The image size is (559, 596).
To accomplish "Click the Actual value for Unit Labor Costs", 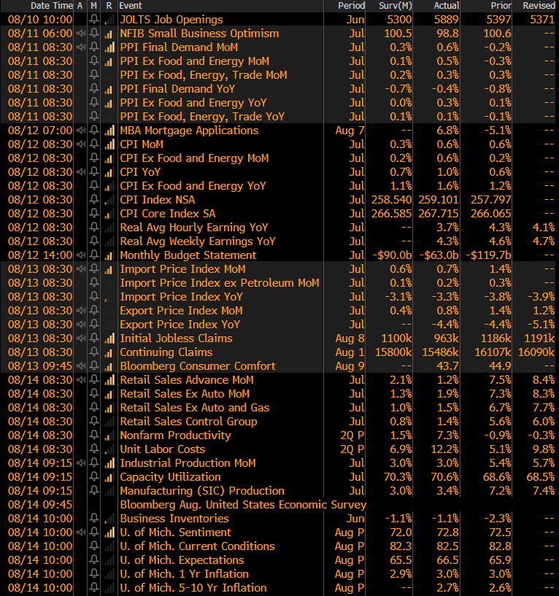I will point(445,449).
